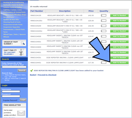
Task: Click the magnifier icon on Order By Part Number
Action: coord(23,43)
